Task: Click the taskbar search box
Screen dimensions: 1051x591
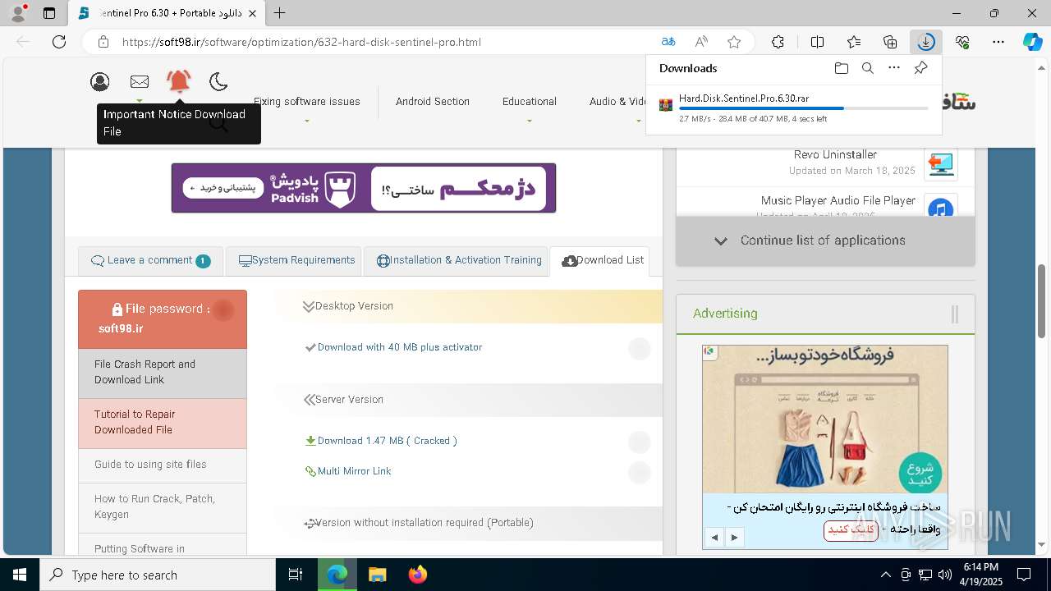Action: tap(158, 575)
